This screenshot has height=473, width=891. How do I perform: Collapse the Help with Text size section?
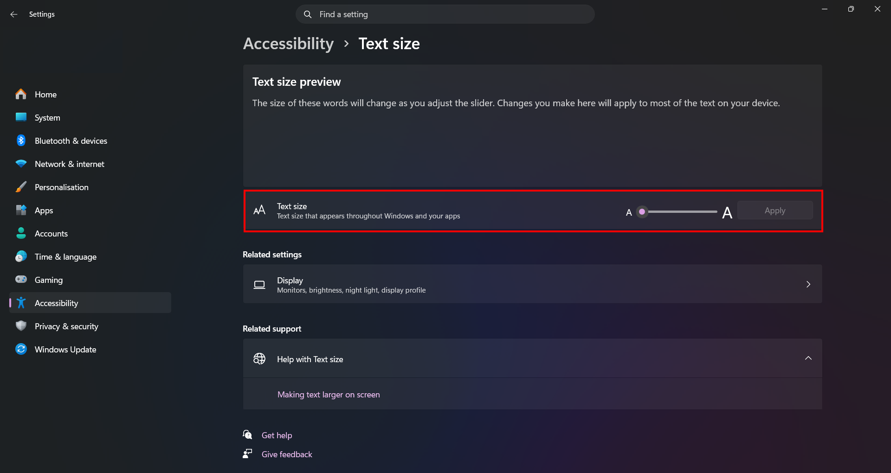pos(808,358)
